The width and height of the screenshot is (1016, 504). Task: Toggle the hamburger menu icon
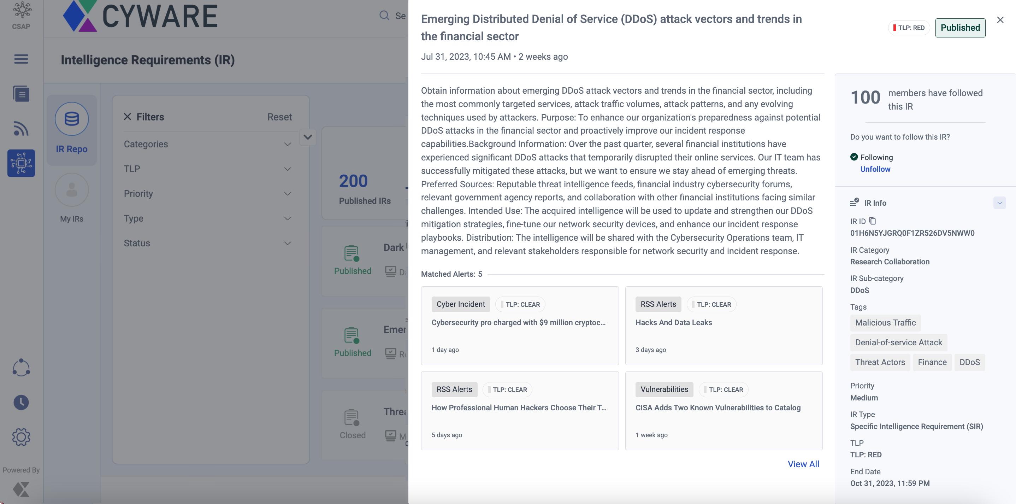[x=21, y=59]
